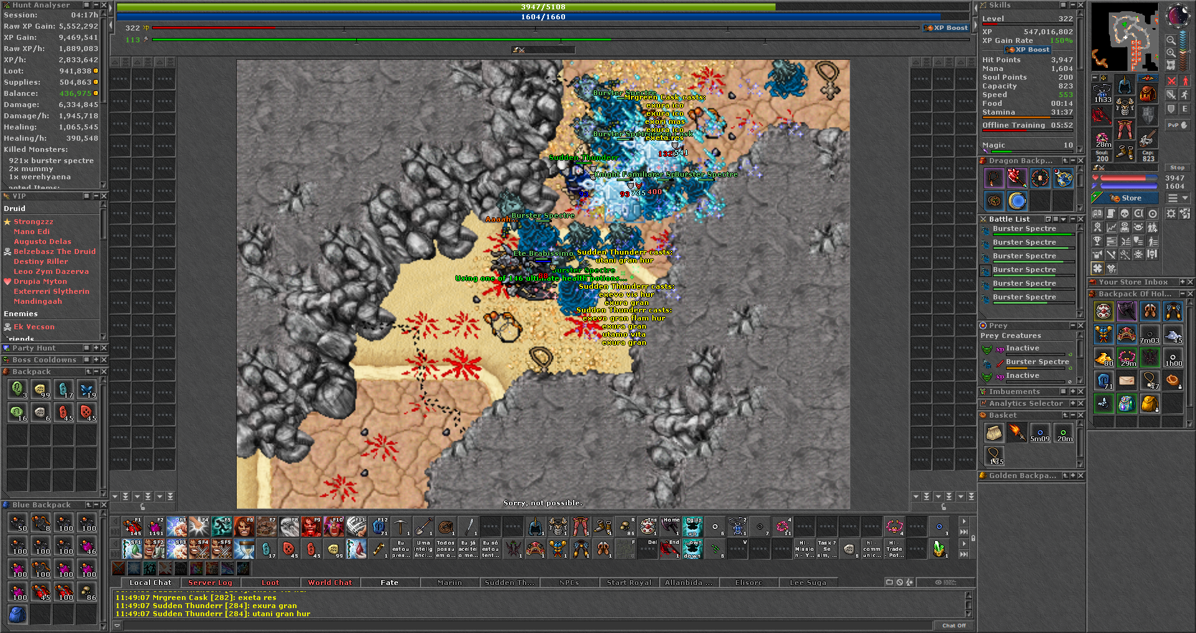Click the chat message input field
Screen dimensions: 1196x633
pyautogui.click(x=528, y=626)
